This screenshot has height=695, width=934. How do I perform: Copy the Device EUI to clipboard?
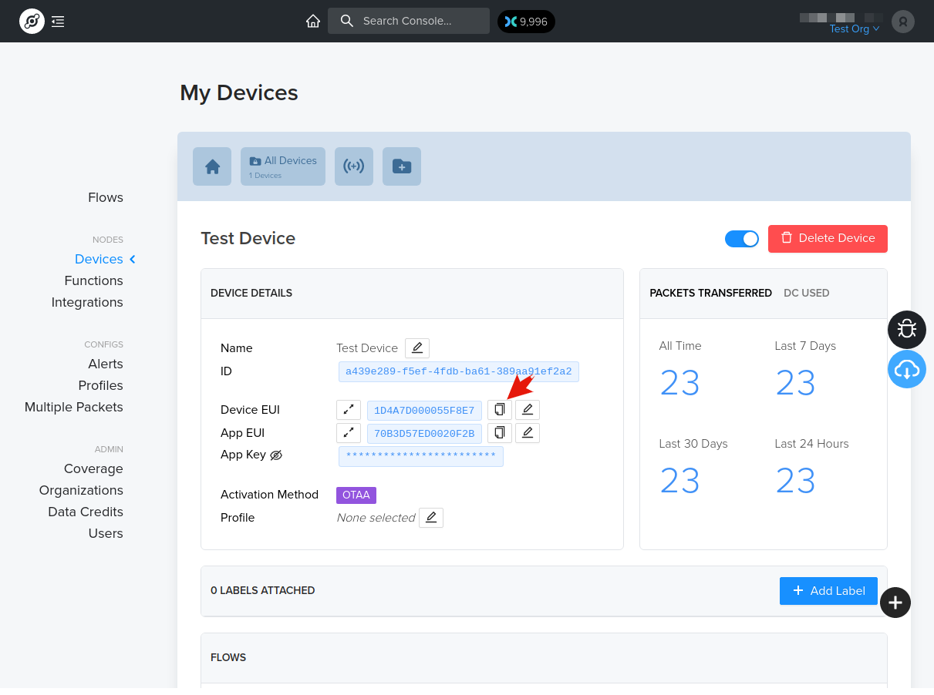500,410
